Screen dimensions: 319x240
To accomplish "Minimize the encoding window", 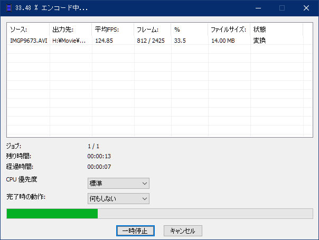I will (258, 8).
